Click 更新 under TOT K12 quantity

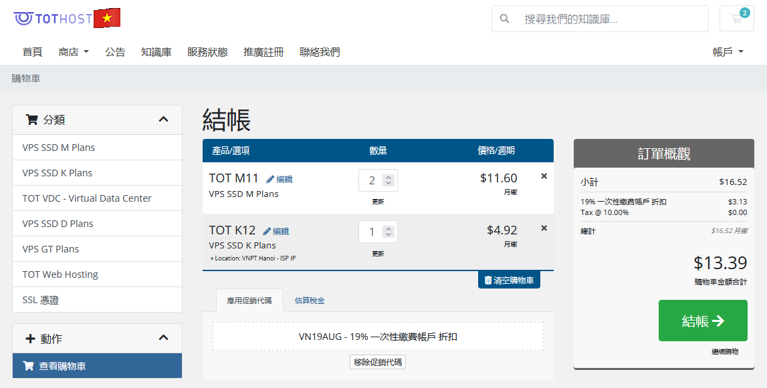pos(378,254)
